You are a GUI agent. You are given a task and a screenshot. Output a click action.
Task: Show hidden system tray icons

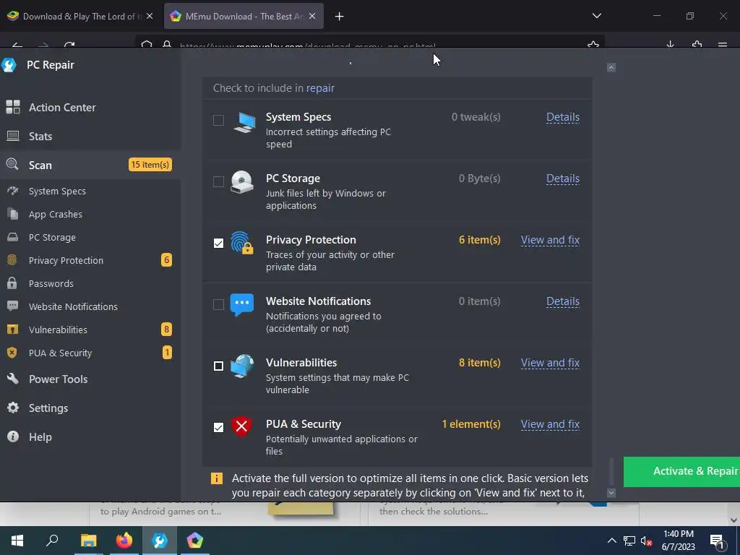tap(611, 541)
